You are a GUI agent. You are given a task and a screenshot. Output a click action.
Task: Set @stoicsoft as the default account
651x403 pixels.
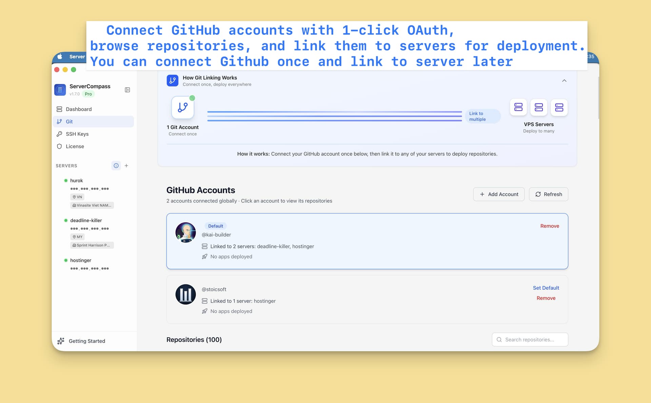(x=546, y=288)
